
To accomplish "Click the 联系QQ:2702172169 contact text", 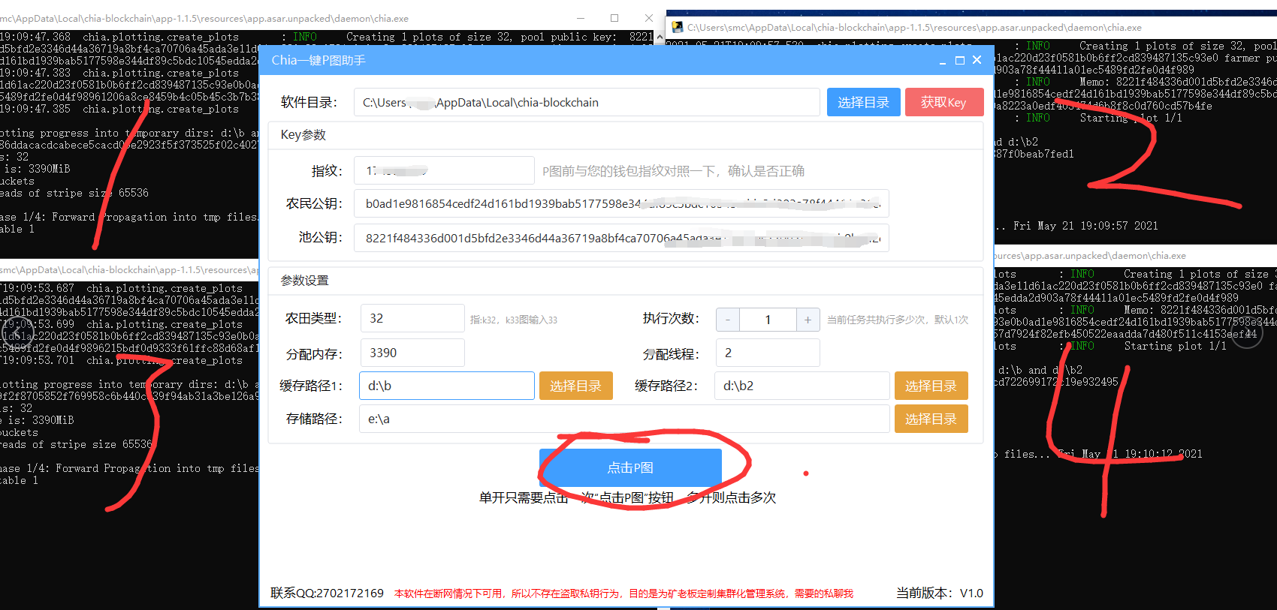I will tap(327, 593).
